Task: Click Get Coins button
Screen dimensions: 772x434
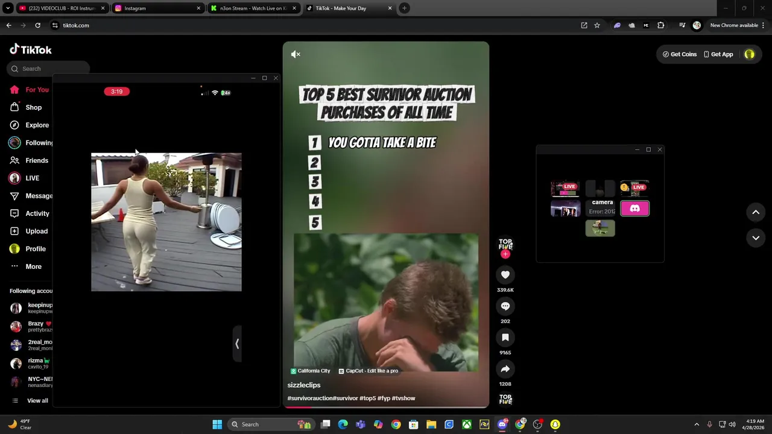Action: click(679, 54)
